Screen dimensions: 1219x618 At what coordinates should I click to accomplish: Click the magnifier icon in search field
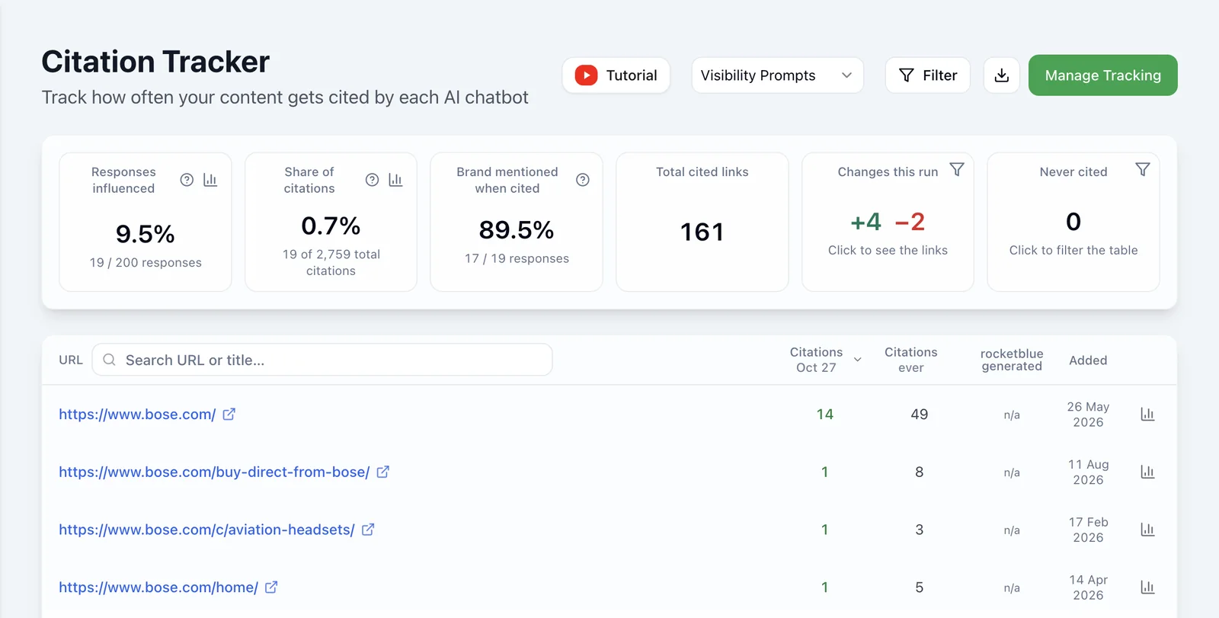pyautogui.click(x=110, y=360)
